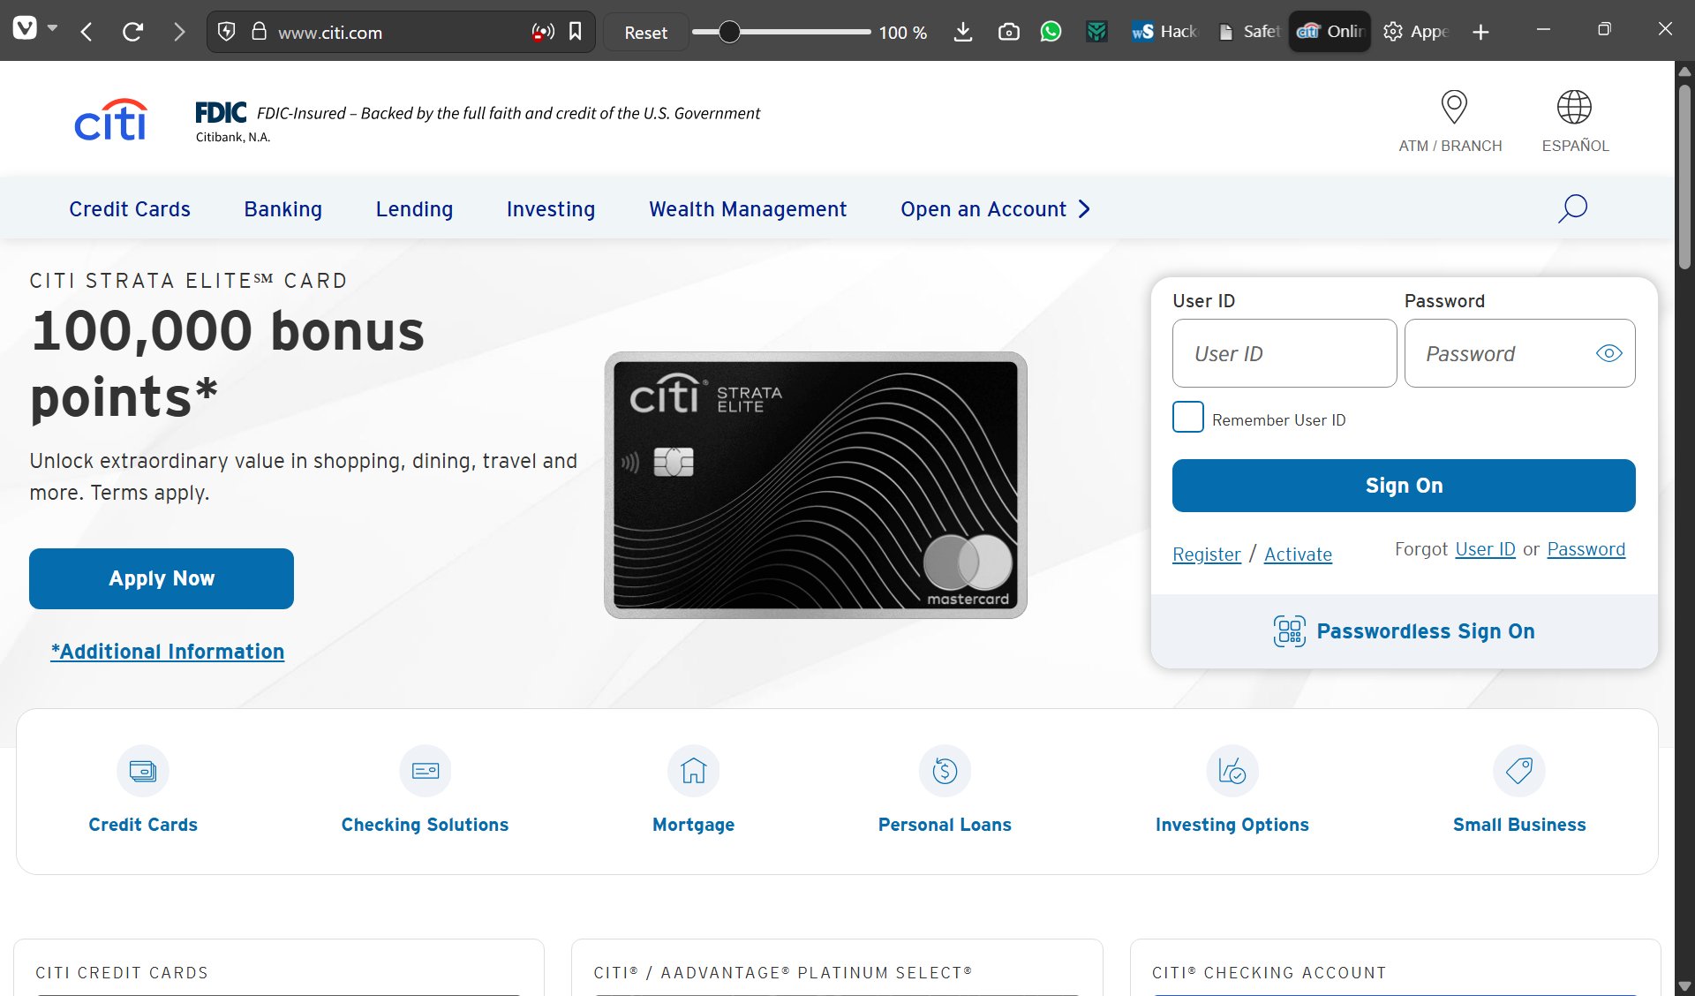This screenshot has height=996, width=1695.
Task: Click the Passwordless Sign On QR icon
Action: (x=1289, y=631)
